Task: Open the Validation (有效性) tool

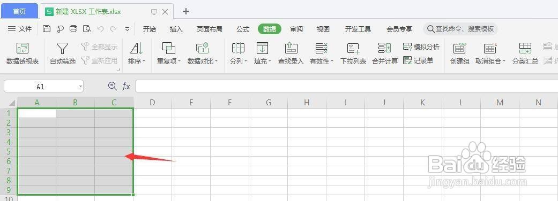Action: pos(322,53)
